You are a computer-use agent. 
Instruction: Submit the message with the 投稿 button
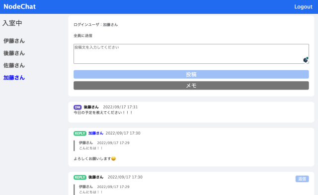pos(191,74)
